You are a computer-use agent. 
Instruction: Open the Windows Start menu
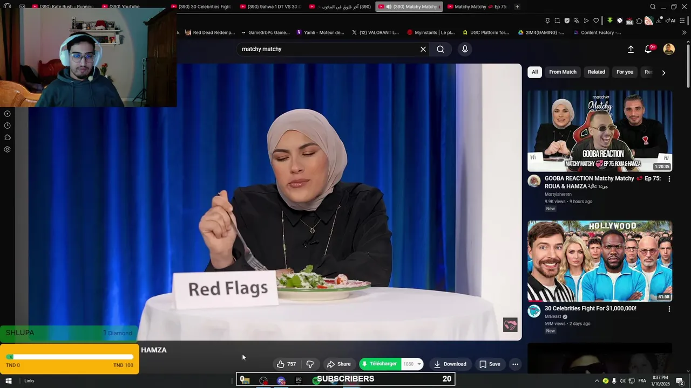click(8, 380)
